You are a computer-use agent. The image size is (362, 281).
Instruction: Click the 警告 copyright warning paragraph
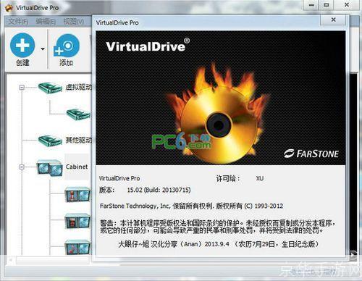217,227
